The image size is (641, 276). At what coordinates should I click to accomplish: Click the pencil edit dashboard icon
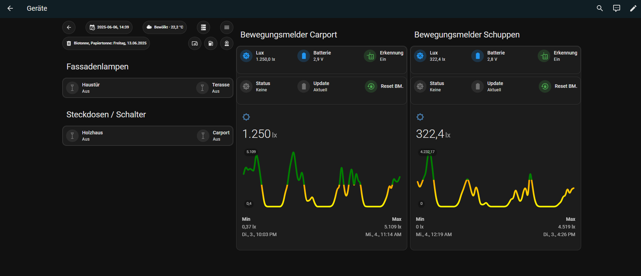[633, 8]
